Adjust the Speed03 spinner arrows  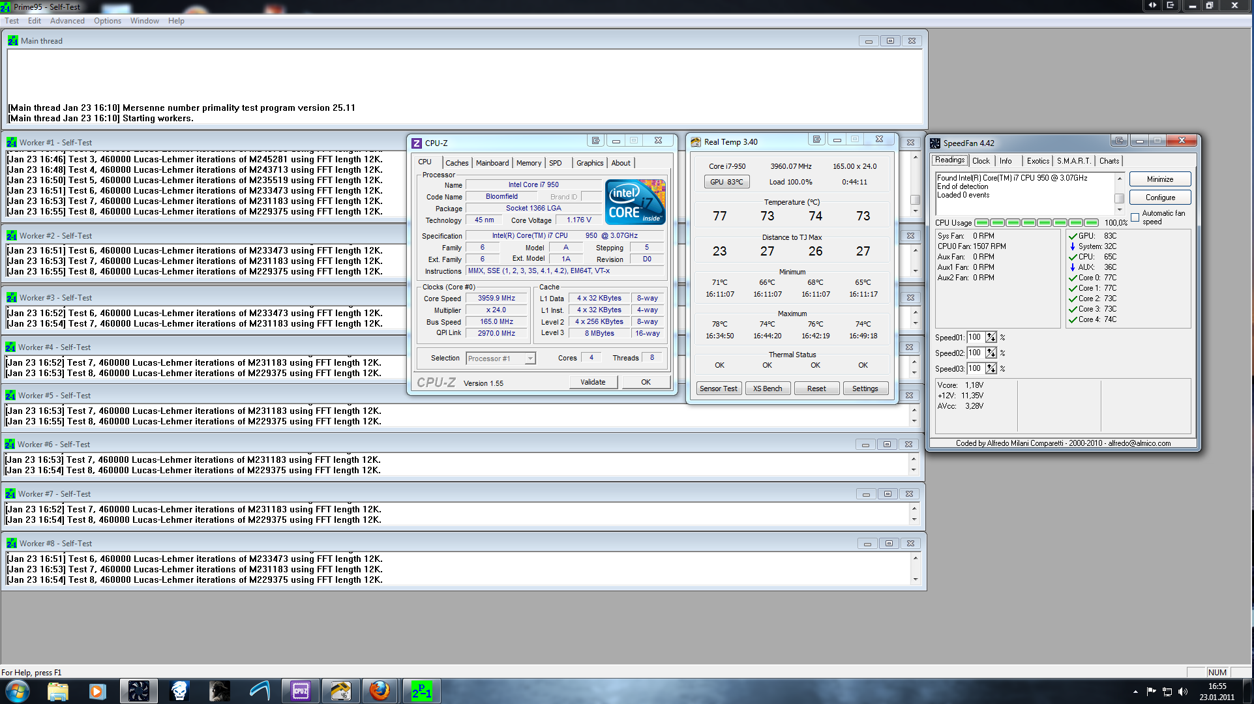991,368
